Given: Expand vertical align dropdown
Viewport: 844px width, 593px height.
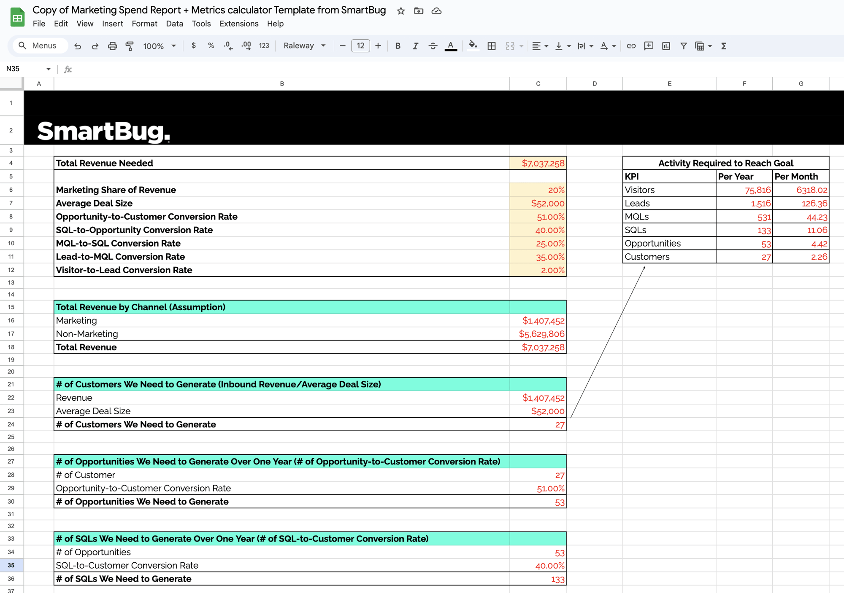Looking at the screenshot, I should [x=569, y=46].
